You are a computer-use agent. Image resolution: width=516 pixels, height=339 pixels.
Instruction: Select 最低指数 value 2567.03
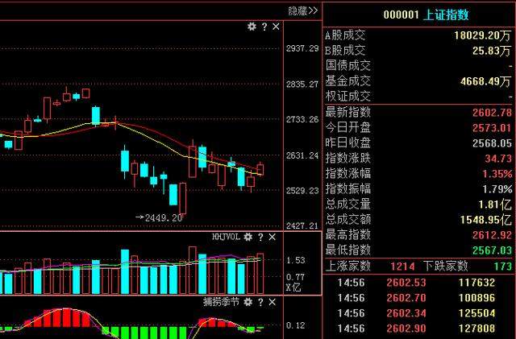click(x=493, y=250)
